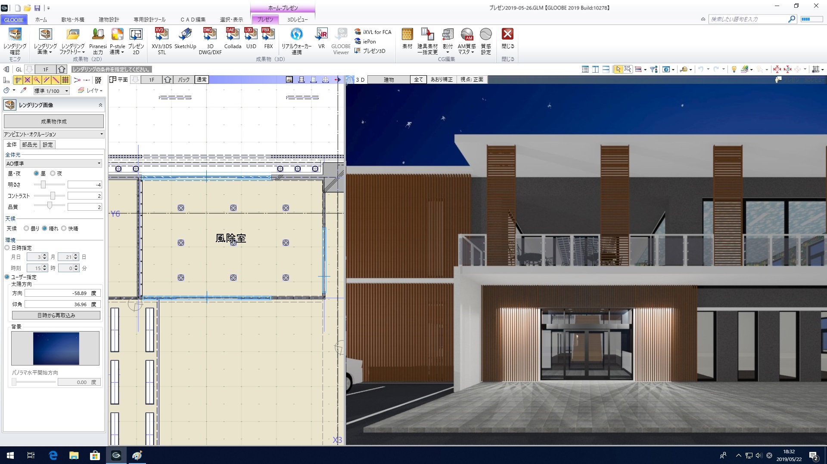Click the DX DY input icon
Screen dimensions: 827x464
[98, 80]
